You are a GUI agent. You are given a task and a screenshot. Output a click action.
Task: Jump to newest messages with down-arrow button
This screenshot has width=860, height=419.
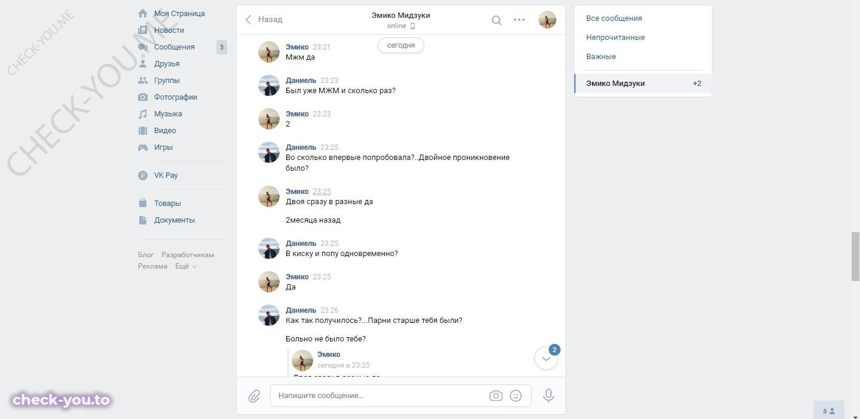546,359
